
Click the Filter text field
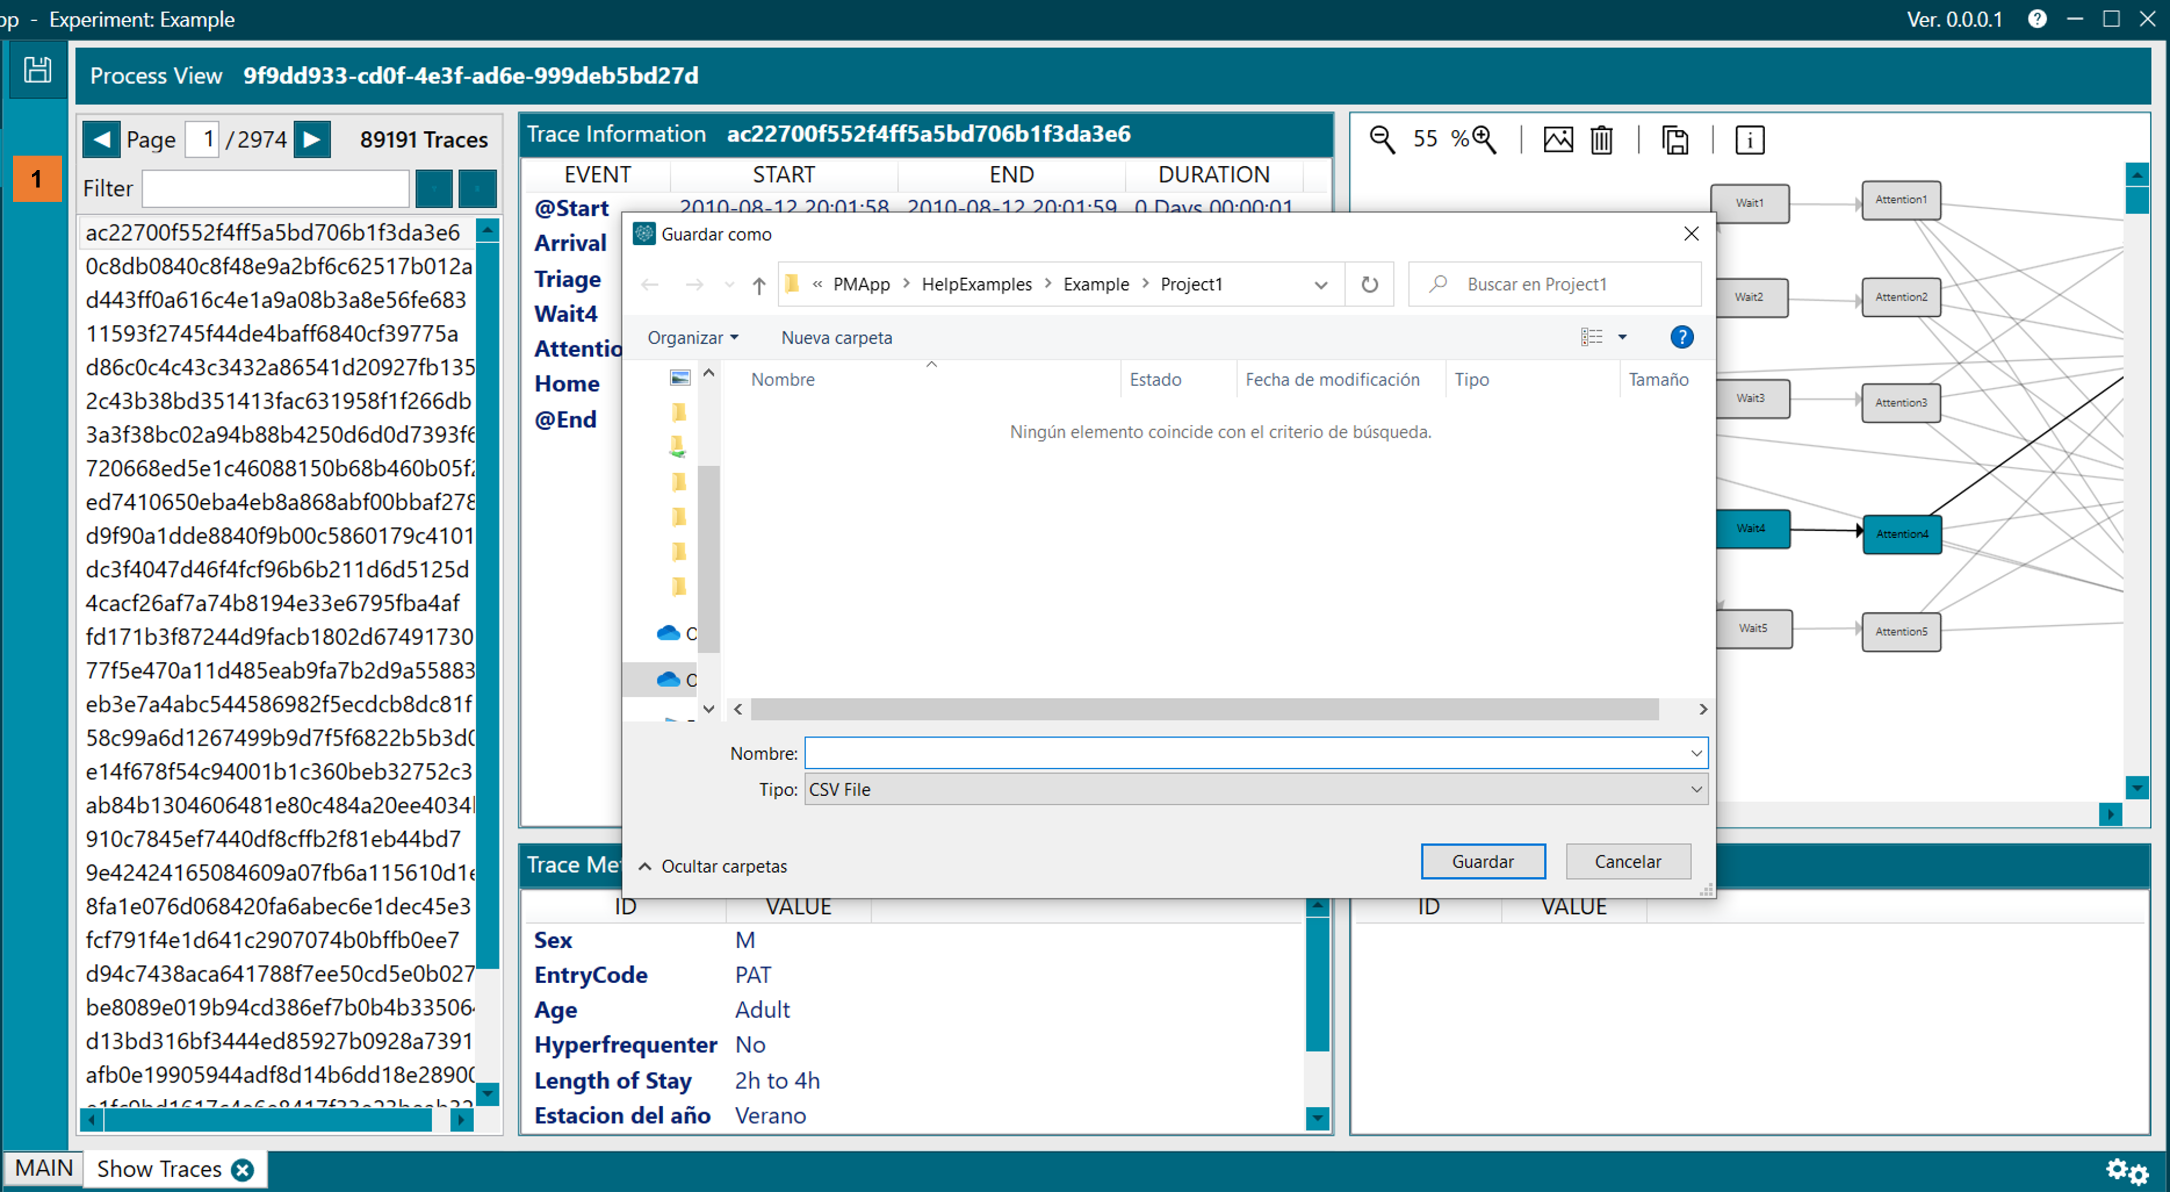point(276,189)
